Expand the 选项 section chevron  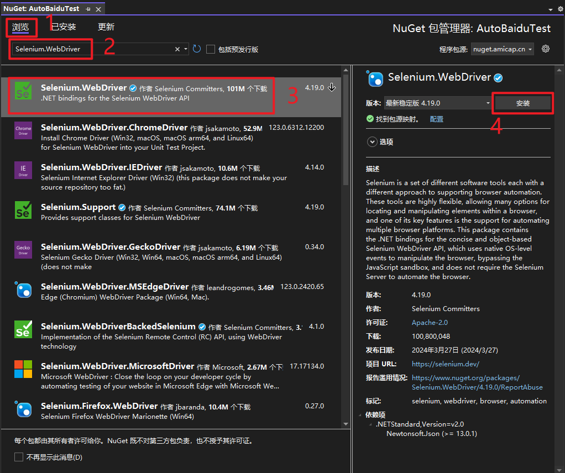372,142
